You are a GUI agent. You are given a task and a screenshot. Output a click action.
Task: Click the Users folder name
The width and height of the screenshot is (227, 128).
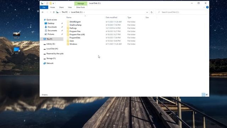coord(72,41)
